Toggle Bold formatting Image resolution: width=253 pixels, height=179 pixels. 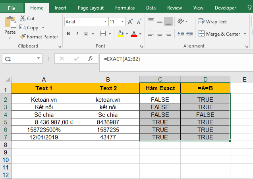coord(68,34)
